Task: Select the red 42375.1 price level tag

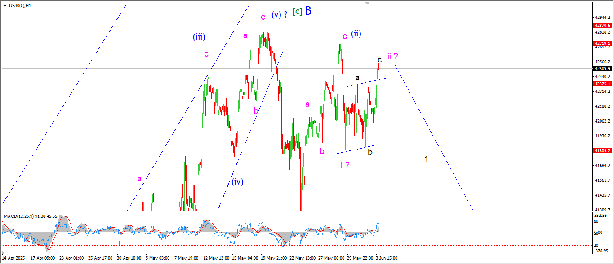Action: click(602, 84)
